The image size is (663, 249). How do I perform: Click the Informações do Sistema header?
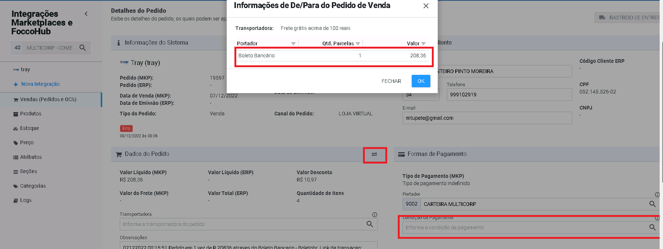click(156, 43)
